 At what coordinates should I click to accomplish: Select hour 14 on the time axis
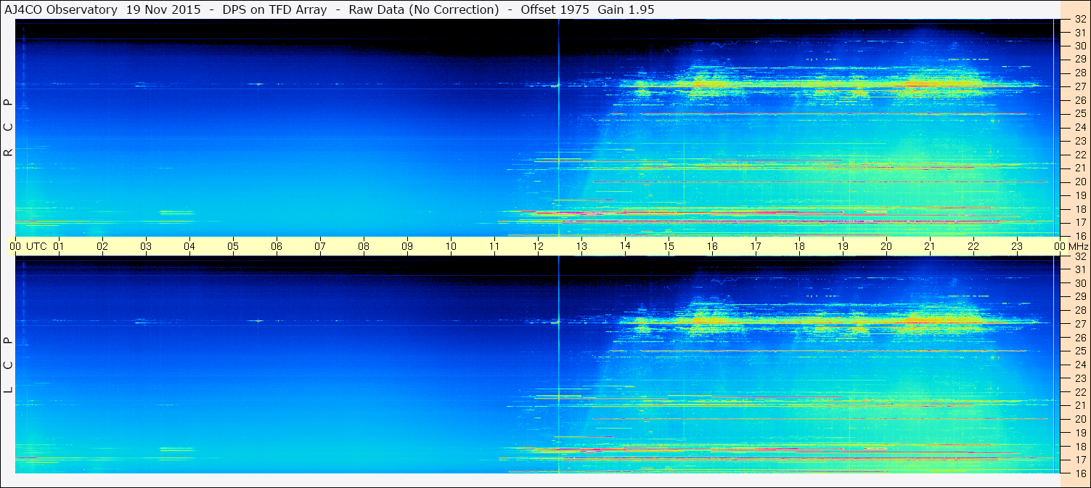[625, 246]
